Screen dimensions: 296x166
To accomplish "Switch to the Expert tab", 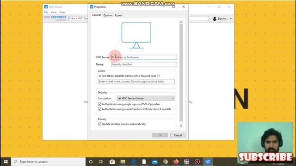I will tap(118, 15).
